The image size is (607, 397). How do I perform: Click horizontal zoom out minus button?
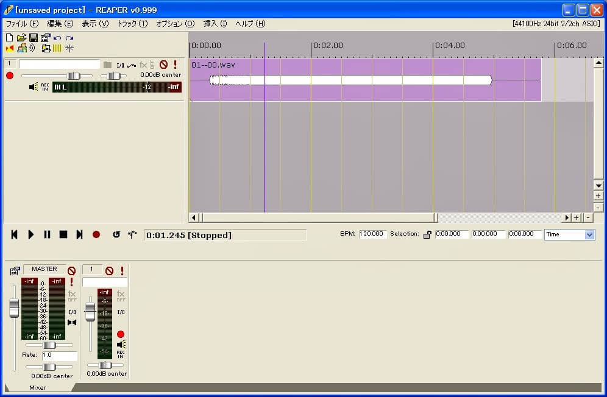pos(588,217)
